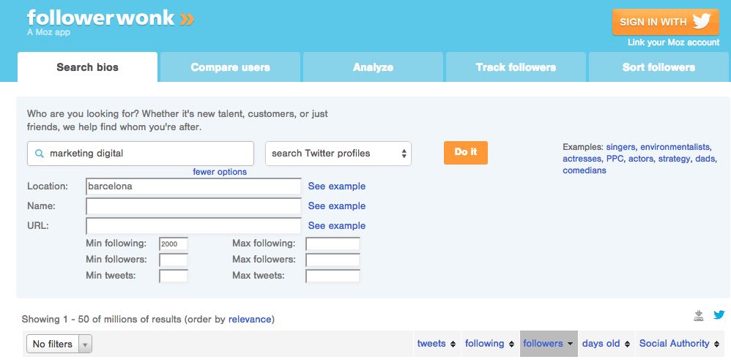Click the Min followers field

click(174, 260)
